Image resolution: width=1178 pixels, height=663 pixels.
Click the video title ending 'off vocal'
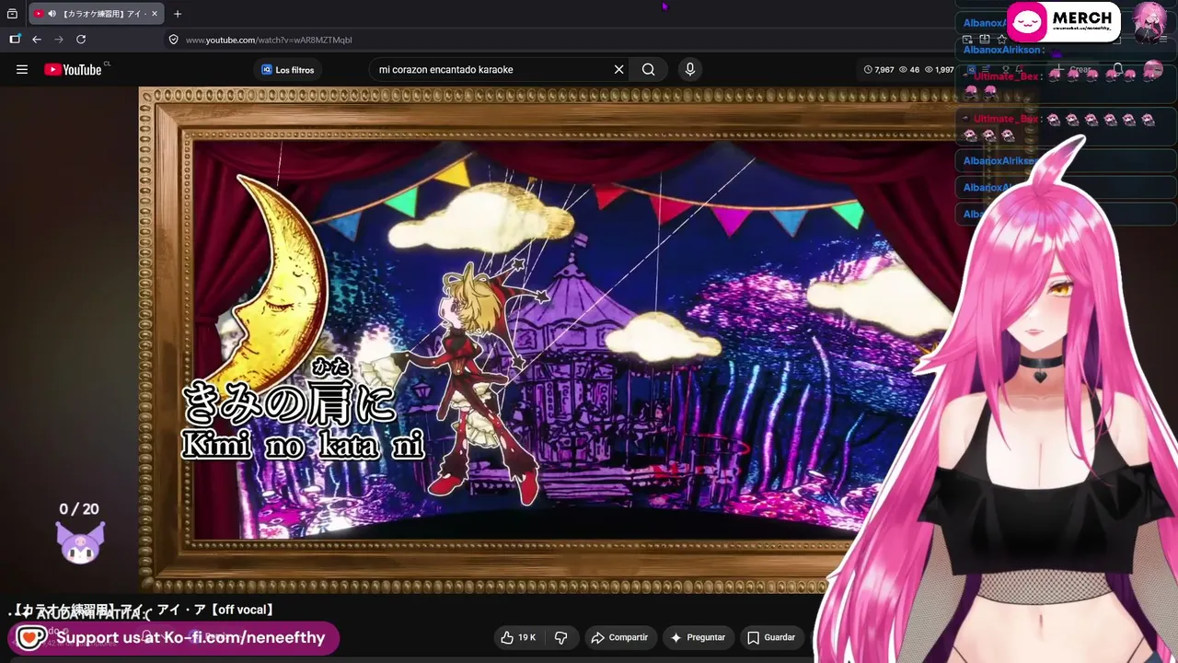[143, 610]
